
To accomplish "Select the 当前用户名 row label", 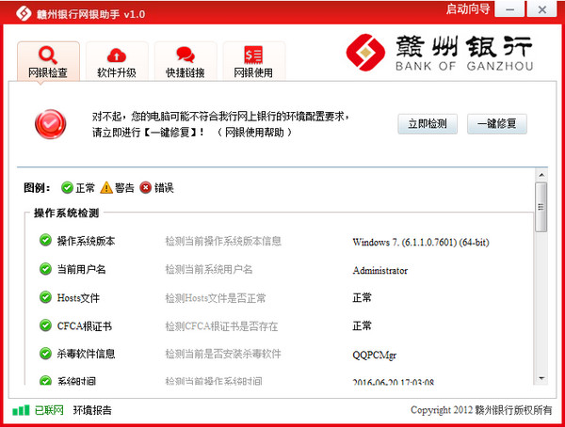I will (81, 269).
